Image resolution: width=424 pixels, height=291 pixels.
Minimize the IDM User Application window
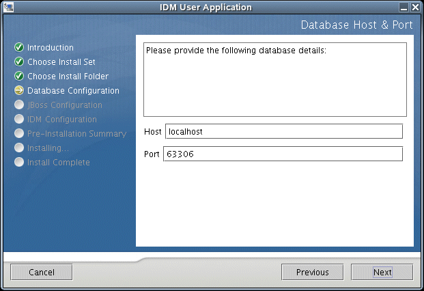pyautogui.click(x=404, y=8)
